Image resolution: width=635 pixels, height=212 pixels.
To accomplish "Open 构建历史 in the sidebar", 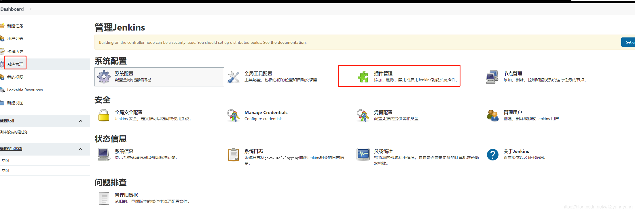I will (15, 52).
